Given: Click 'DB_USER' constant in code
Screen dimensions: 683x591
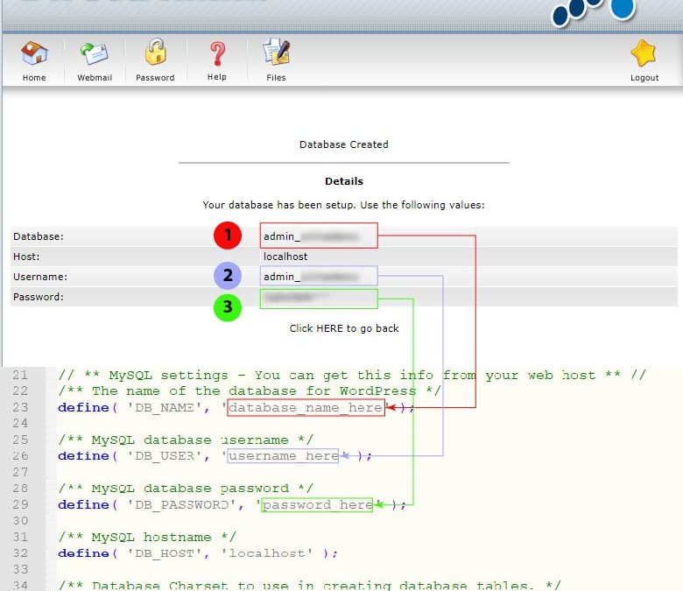Looking at the screenshot, I should [x=165, y=456].
